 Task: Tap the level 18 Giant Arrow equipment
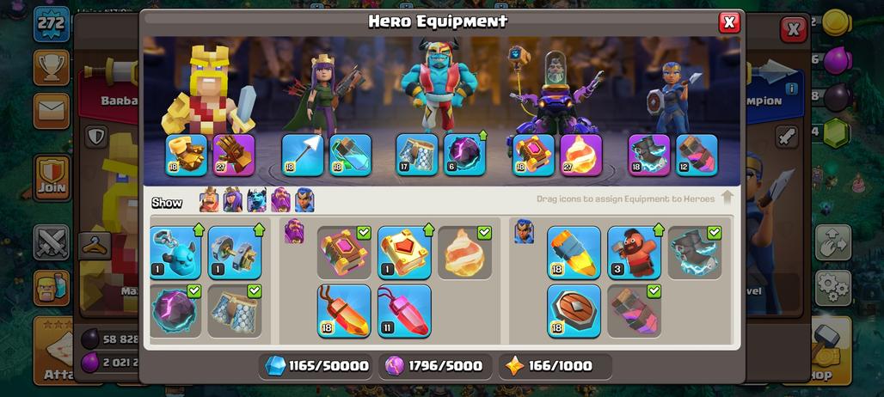(303, 155)
